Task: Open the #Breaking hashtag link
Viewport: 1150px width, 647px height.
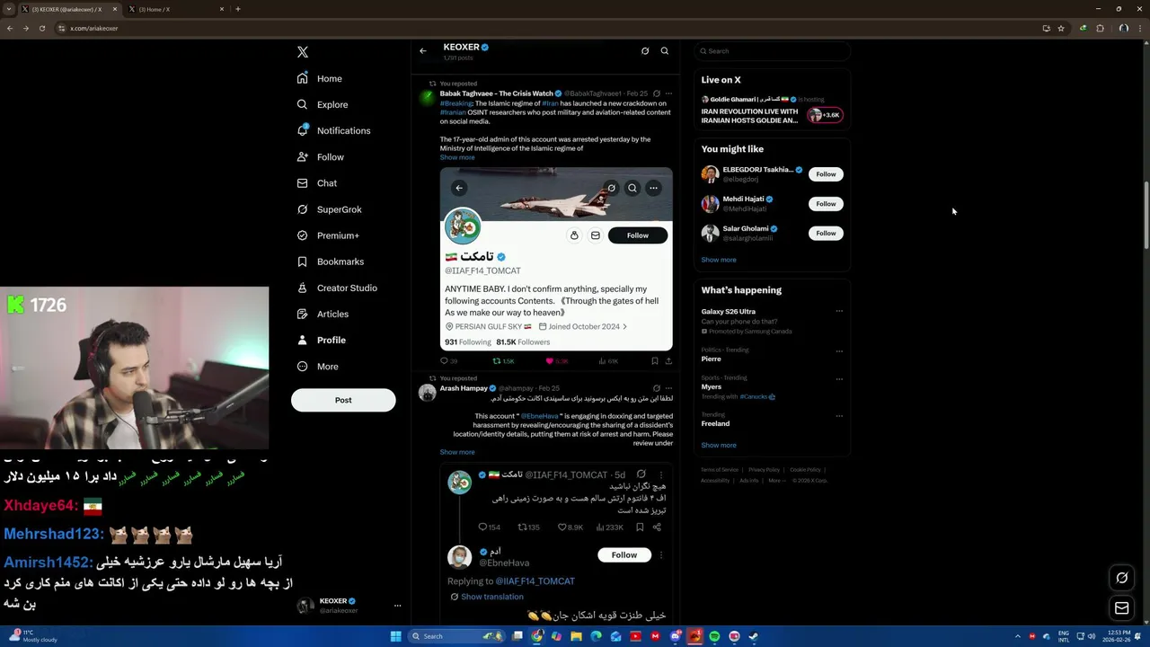Action: click(x=456, y=103)
